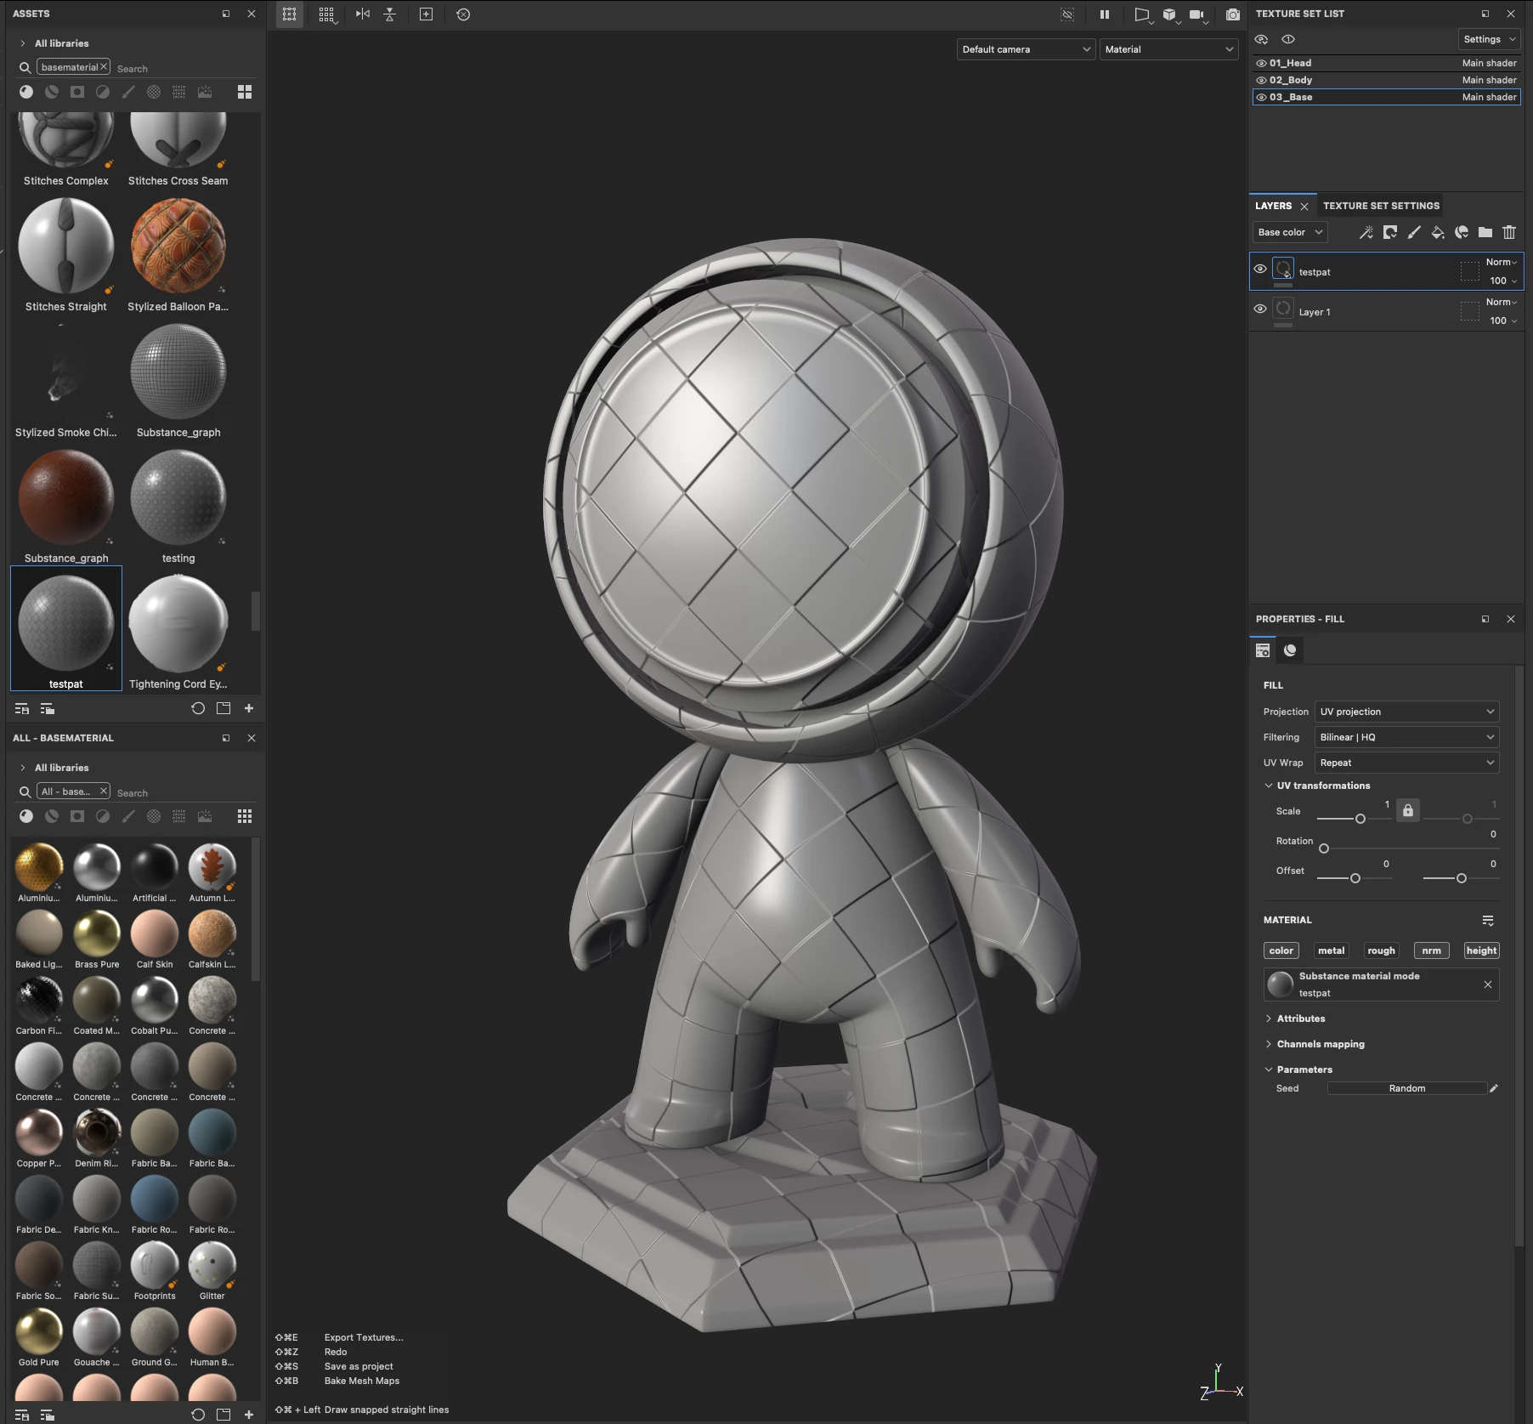Remove the testpat Substance material
Viewport: 1533px width, 1424px height.
click(1488, 984)
